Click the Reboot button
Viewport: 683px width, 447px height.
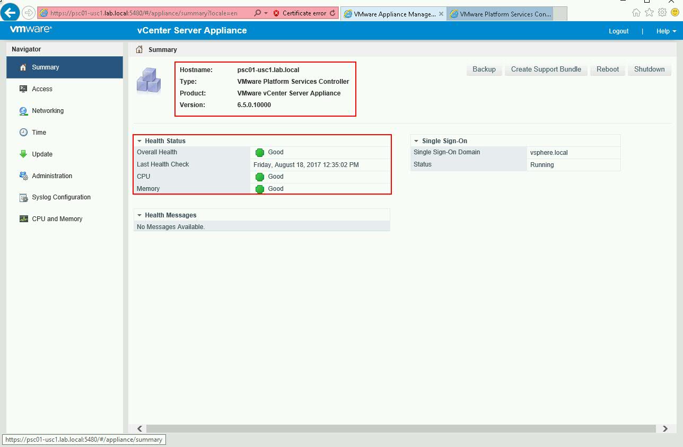point(608,69)
